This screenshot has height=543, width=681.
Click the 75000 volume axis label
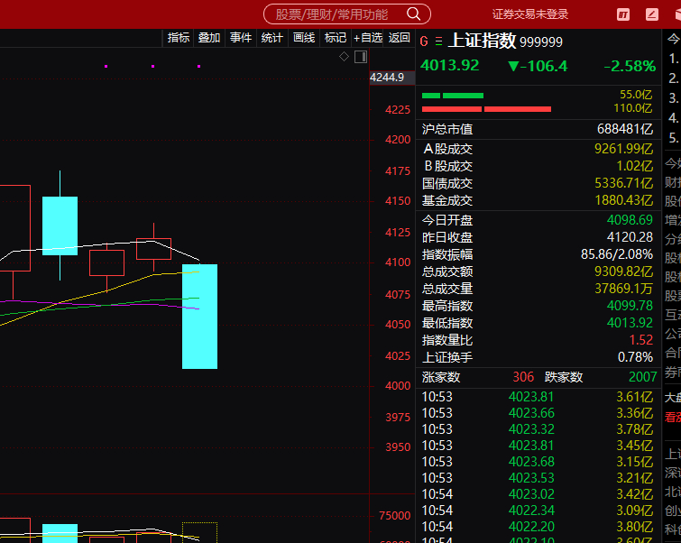(394, 516)
